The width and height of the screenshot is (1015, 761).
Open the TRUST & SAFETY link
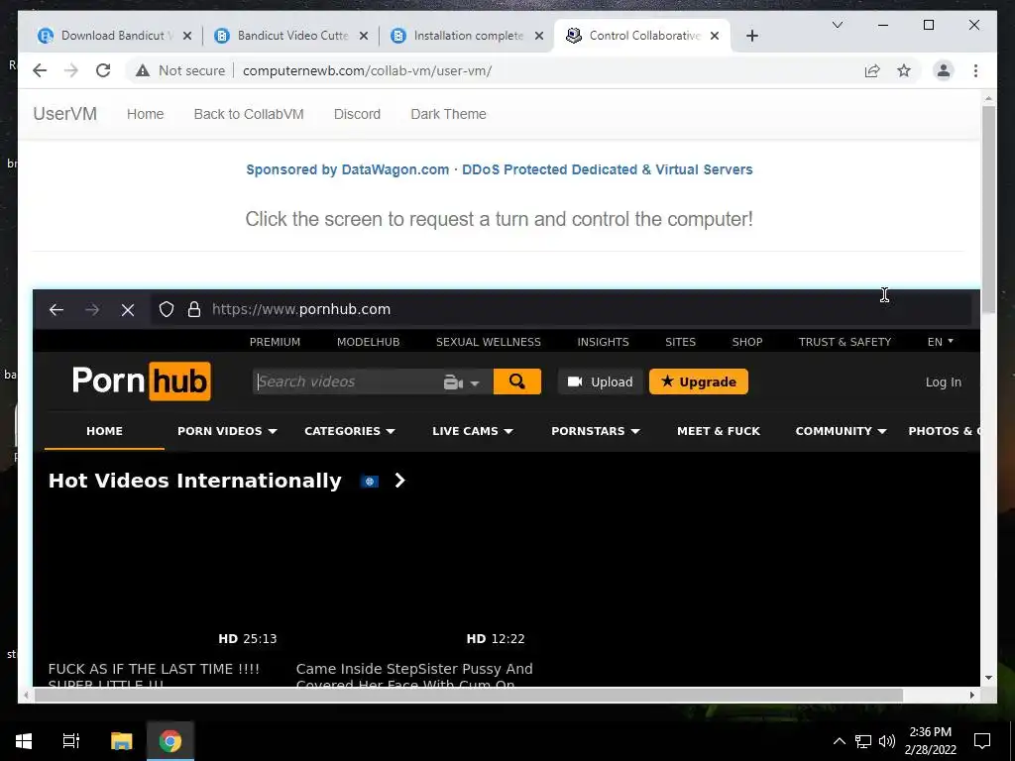[845, 342]
